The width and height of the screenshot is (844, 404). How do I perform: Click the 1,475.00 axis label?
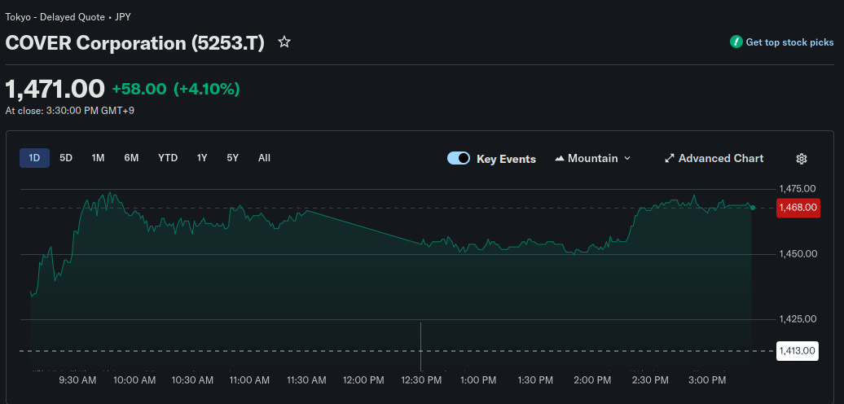tap(798, 189)
